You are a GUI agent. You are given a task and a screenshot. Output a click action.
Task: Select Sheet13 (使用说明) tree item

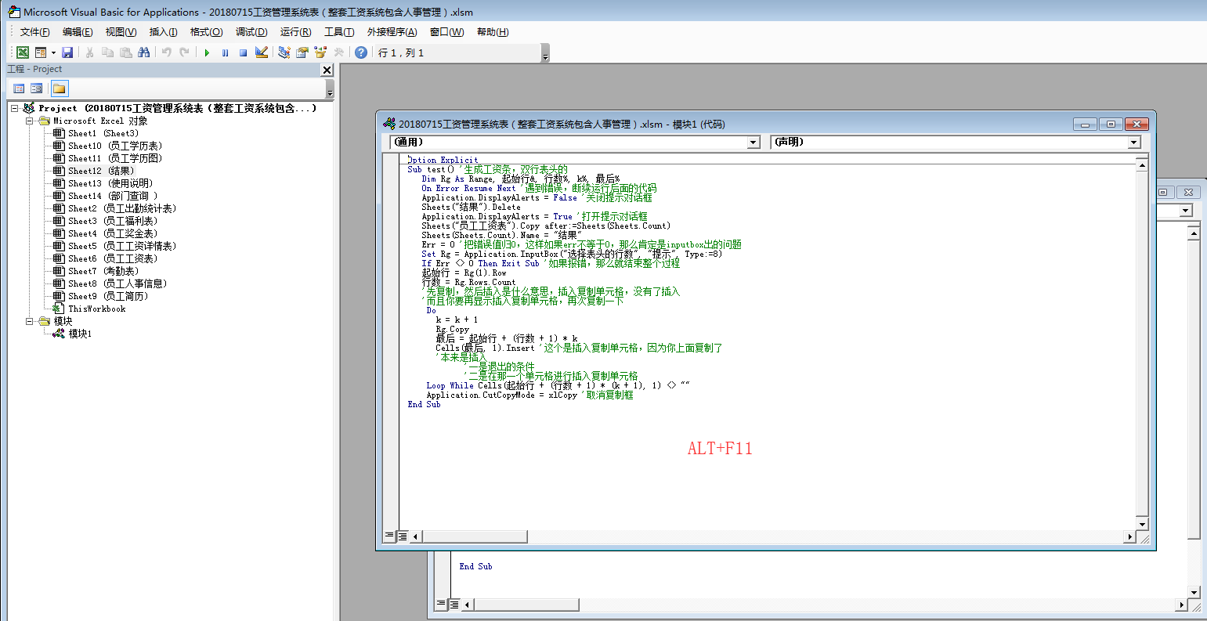click(x=110, y=183)
